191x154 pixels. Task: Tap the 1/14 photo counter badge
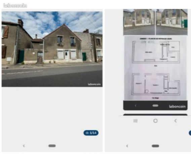click(91, 133)
